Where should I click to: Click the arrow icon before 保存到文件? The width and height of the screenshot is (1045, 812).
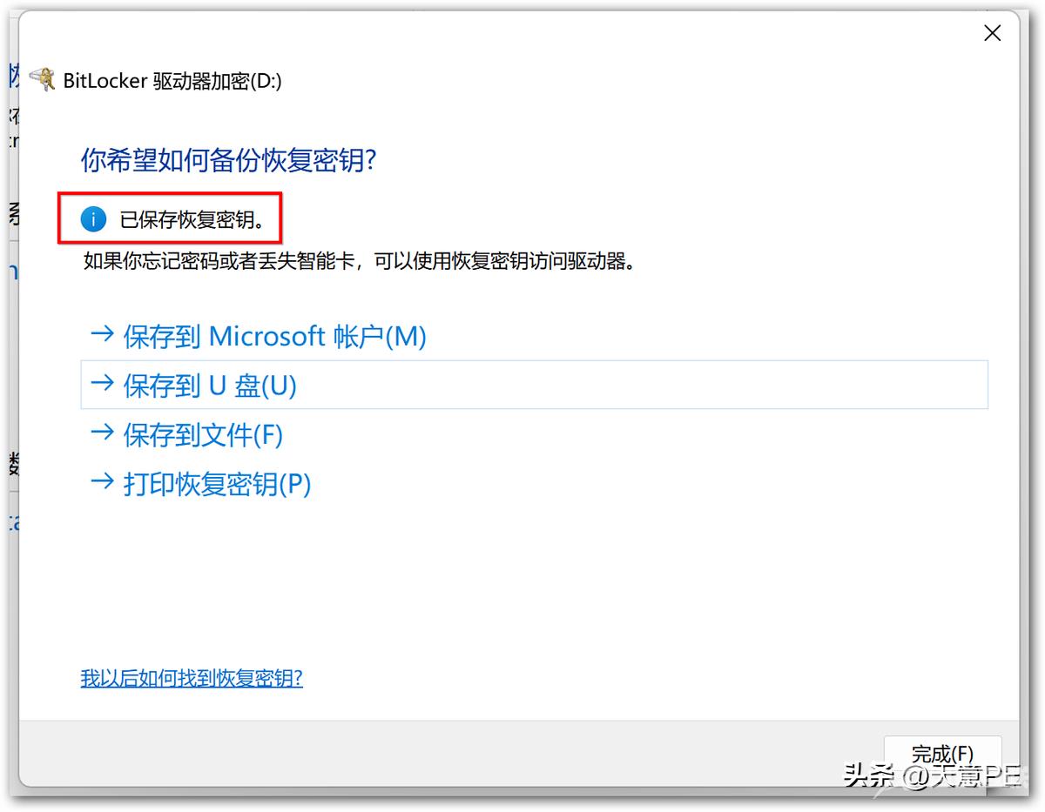103,433
